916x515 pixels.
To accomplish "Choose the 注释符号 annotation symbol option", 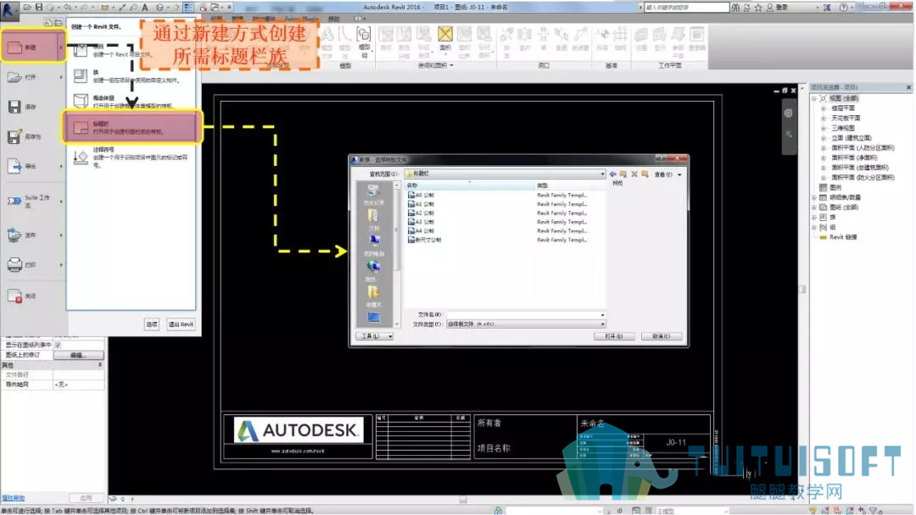I will 132,157.
